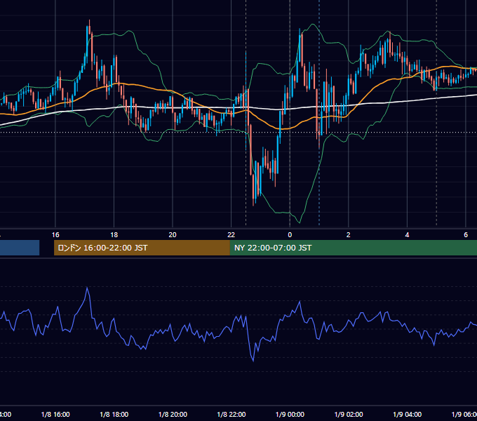This screenshot has width=477, height=421.
Task: Click the 4 hour axis label
Action: pyautogui.click(x=407, y=235)
